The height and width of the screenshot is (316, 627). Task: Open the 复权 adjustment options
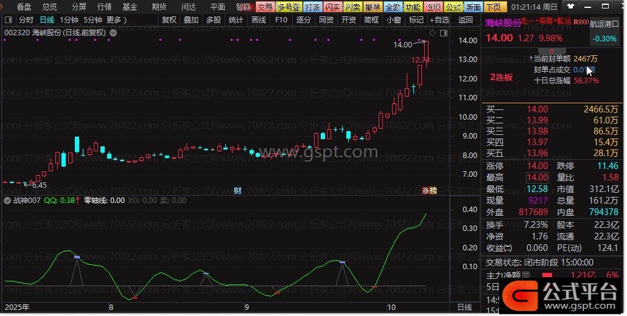(x=169, y=20)
